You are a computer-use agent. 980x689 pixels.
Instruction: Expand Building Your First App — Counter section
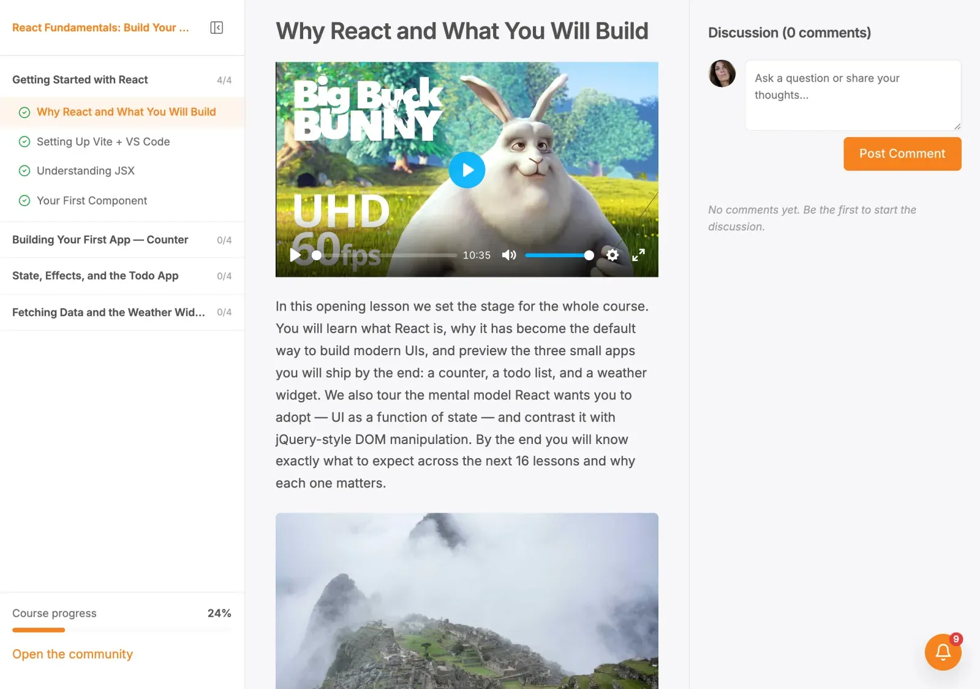122,239
